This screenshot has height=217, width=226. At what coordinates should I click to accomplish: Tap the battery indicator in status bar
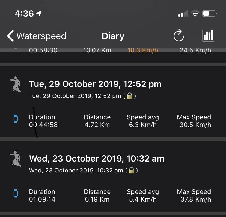coord(210,14)
